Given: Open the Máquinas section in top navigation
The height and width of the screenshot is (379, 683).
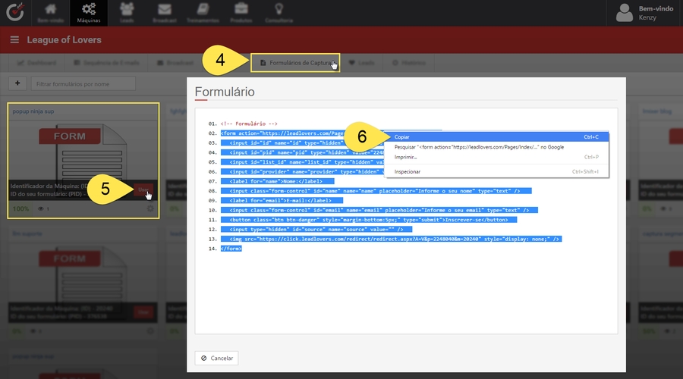Looking at the screenshot, I should [88, 12].
